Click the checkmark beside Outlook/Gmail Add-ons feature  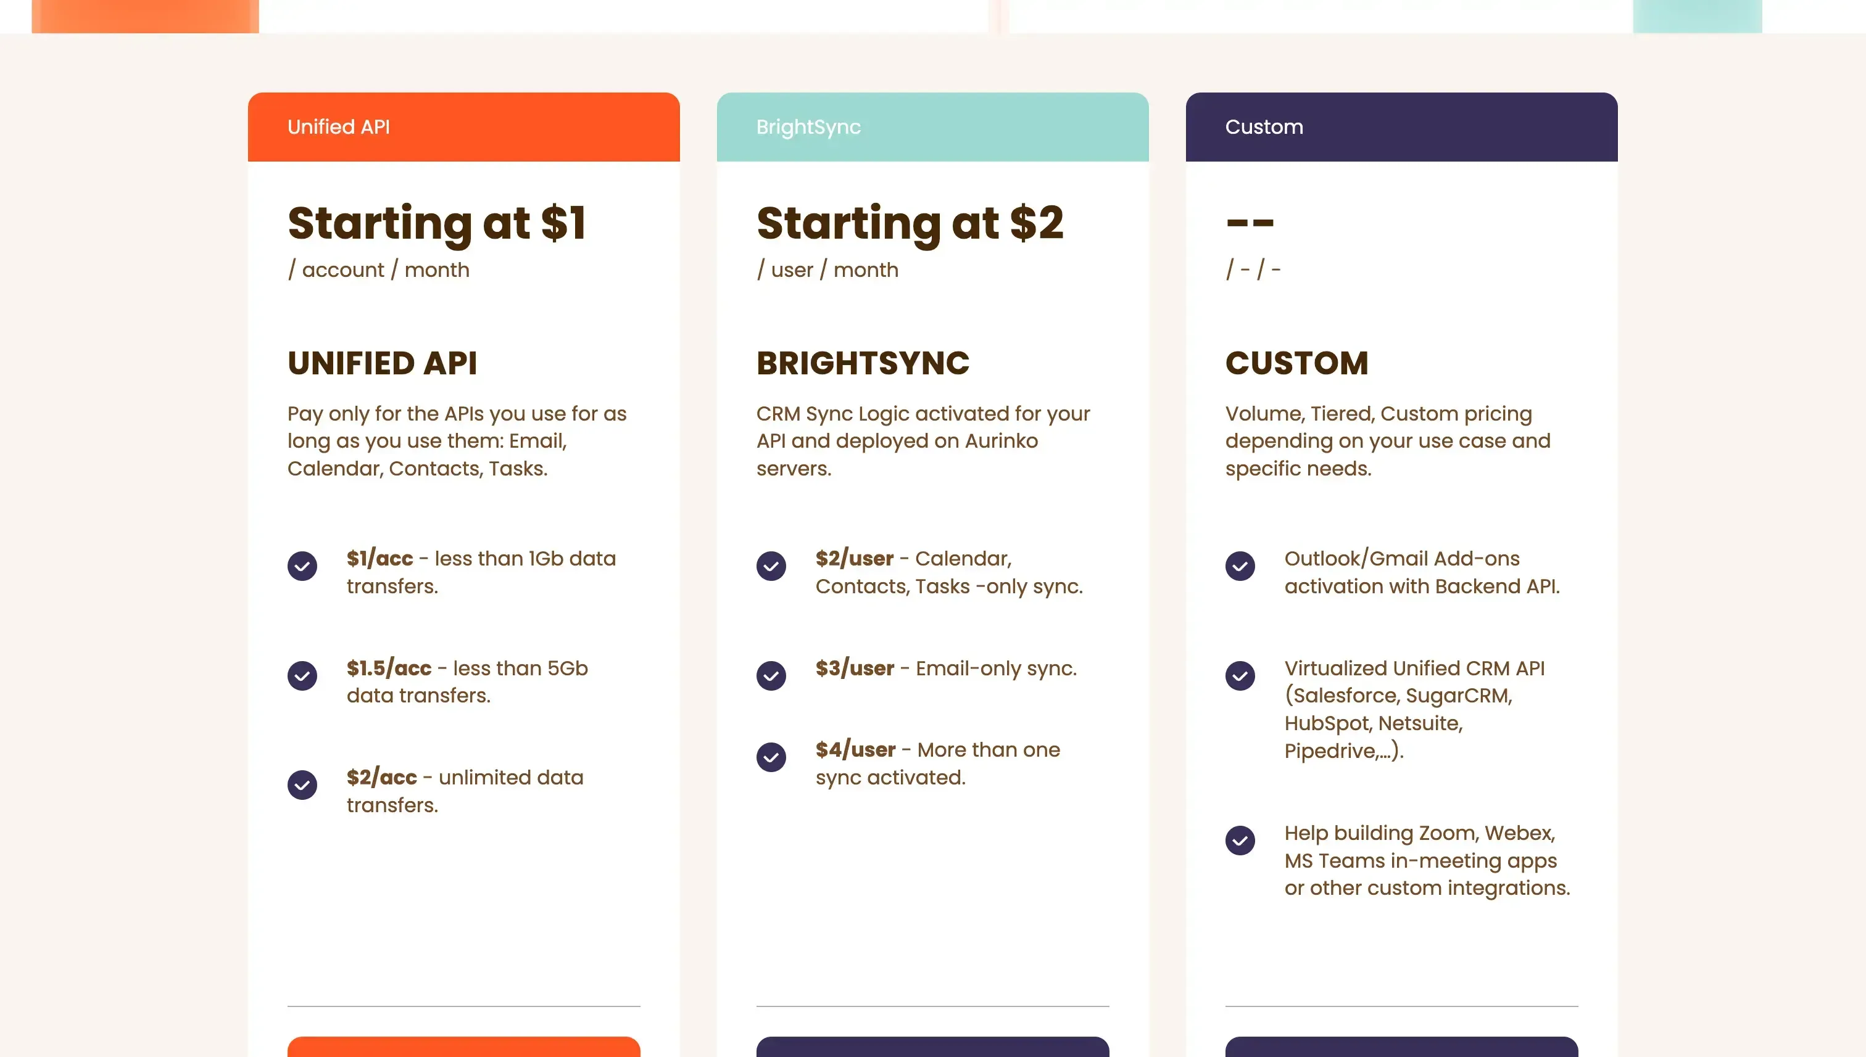click(1240, 566)
